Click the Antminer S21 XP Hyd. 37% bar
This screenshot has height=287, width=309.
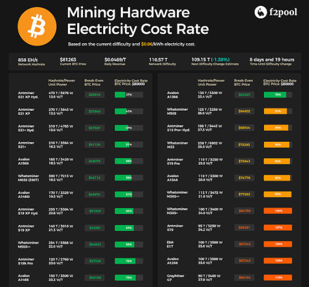pyautogui.click(x=129, y=95)
